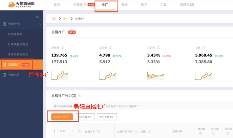The height and width of the screenshot is (138, 233).
Task: Select 全部计划组 in sidebar
Action: click(x=15, y=34)
